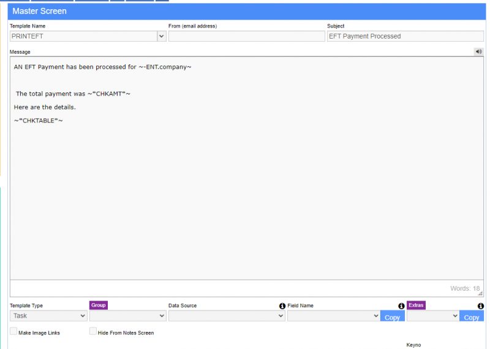Click Copy button beside Extras dropdown

coord(472,317)
